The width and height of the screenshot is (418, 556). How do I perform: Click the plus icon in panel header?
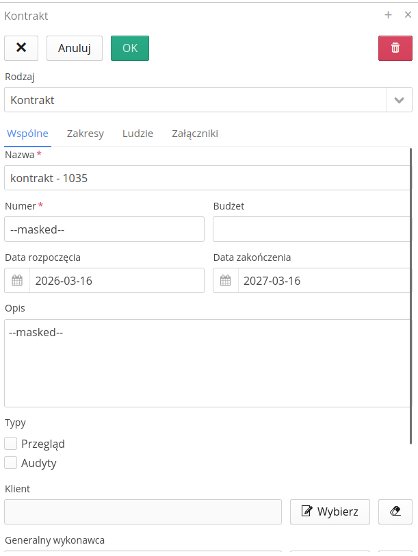point(389,15)
